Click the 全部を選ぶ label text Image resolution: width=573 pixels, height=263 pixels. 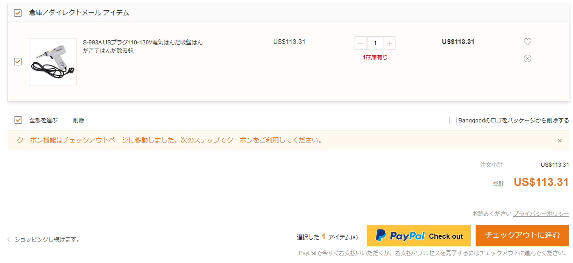pos(44,120)
